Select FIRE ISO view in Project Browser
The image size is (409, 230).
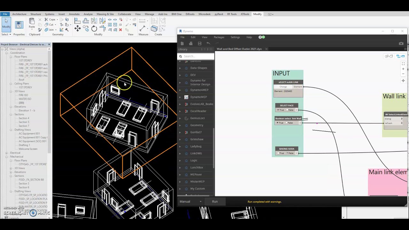23,95
